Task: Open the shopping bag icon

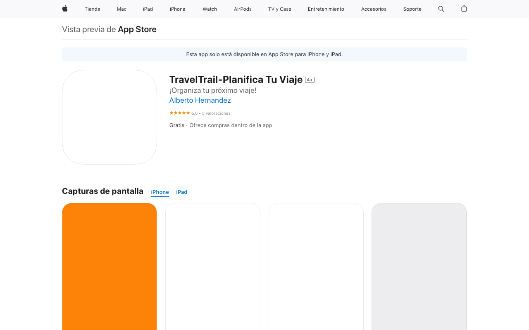Action: (464, 9)
